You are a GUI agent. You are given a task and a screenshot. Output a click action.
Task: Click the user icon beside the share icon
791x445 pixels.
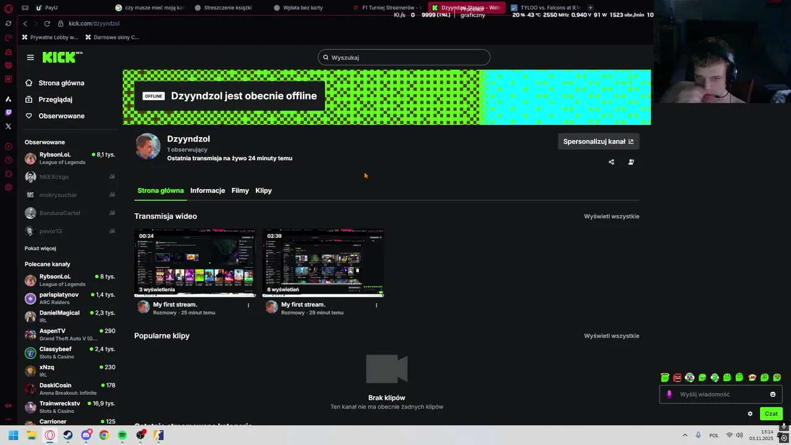click(x=631, y=162)
